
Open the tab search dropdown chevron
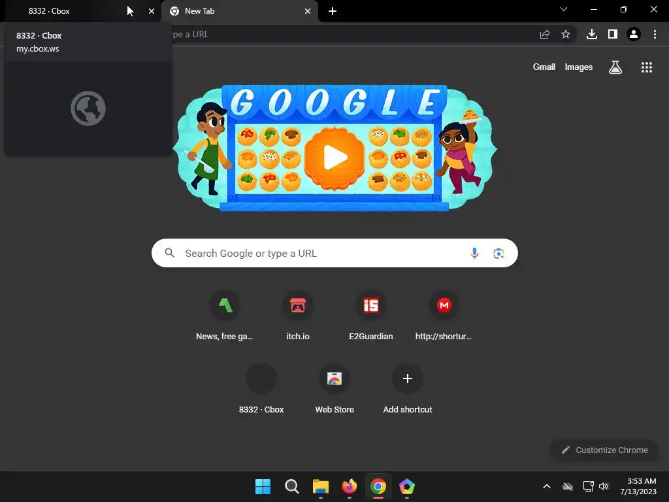tap(564, 9)
